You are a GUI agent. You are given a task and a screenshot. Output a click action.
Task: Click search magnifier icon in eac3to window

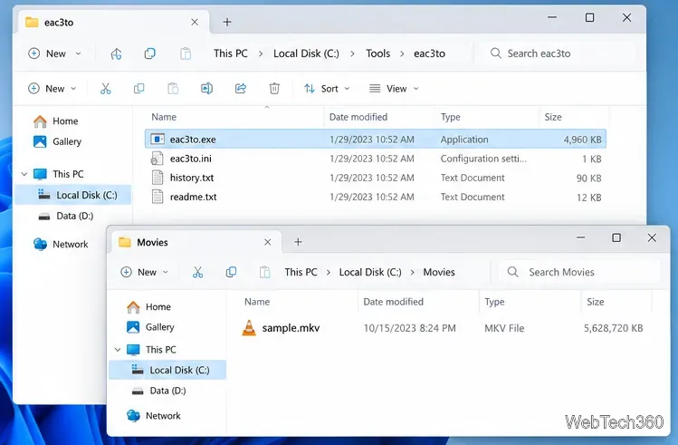[x=496, y=53]
